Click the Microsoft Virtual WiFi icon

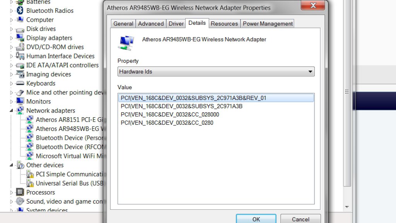tap(29, 156)
